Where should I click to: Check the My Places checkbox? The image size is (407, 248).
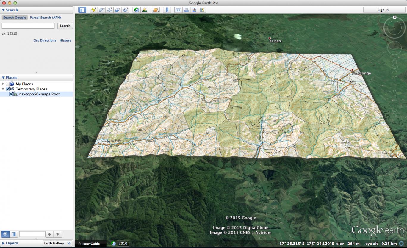[x=8, y=84]
